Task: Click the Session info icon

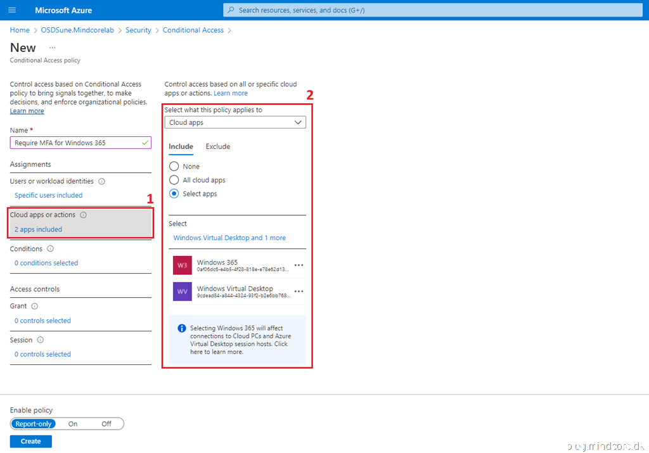Action: pyautogui.click(x=40, y=340)
